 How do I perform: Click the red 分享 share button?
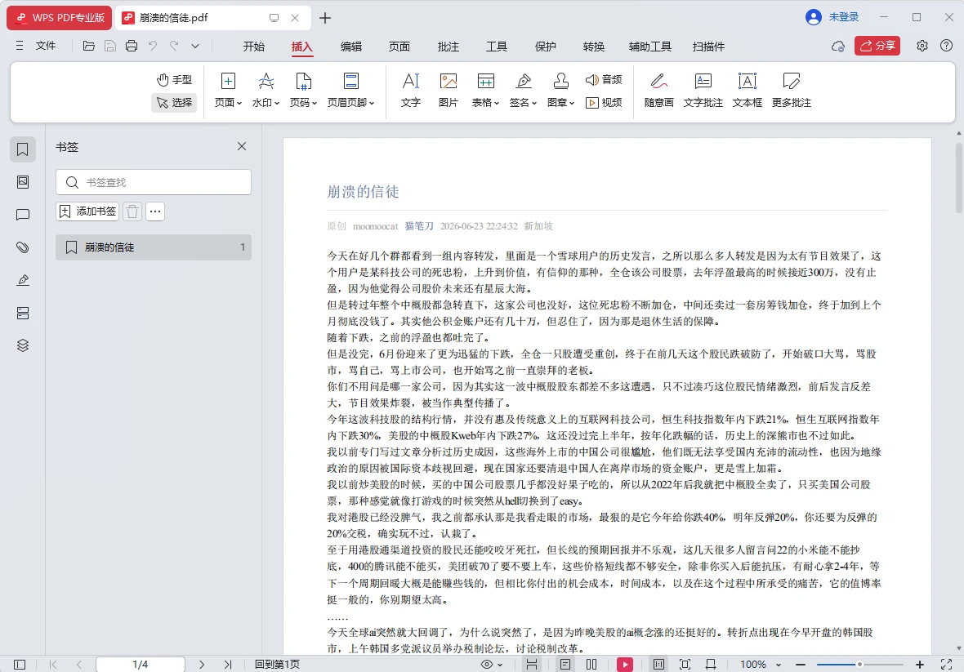[877, 46]
